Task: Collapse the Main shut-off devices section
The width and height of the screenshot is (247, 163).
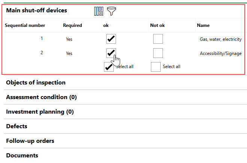Action: pos(36,10)
